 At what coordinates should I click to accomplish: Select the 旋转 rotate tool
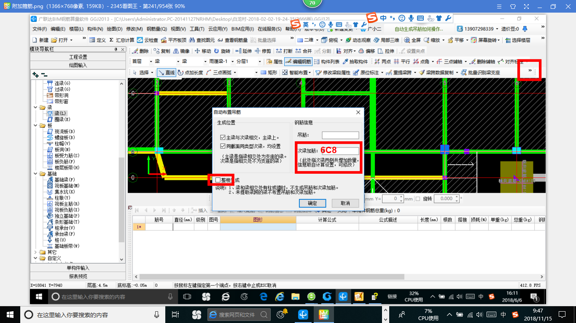click(x=222, y=51)
